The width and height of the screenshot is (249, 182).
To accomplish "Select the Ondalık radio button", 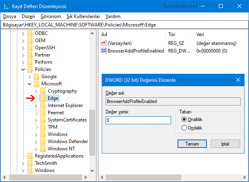I will [184, 128].
